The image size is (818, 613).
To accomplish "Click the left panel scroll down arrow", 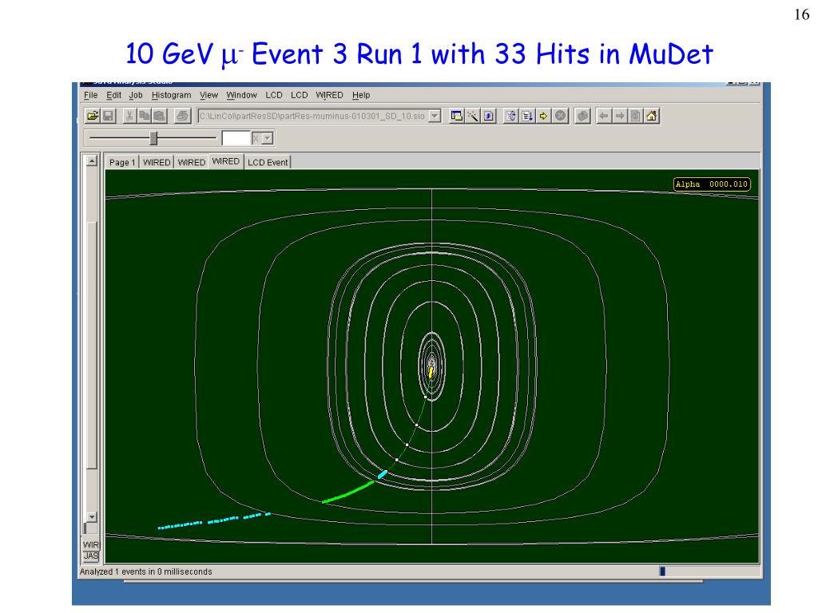I will click(92, 516).
